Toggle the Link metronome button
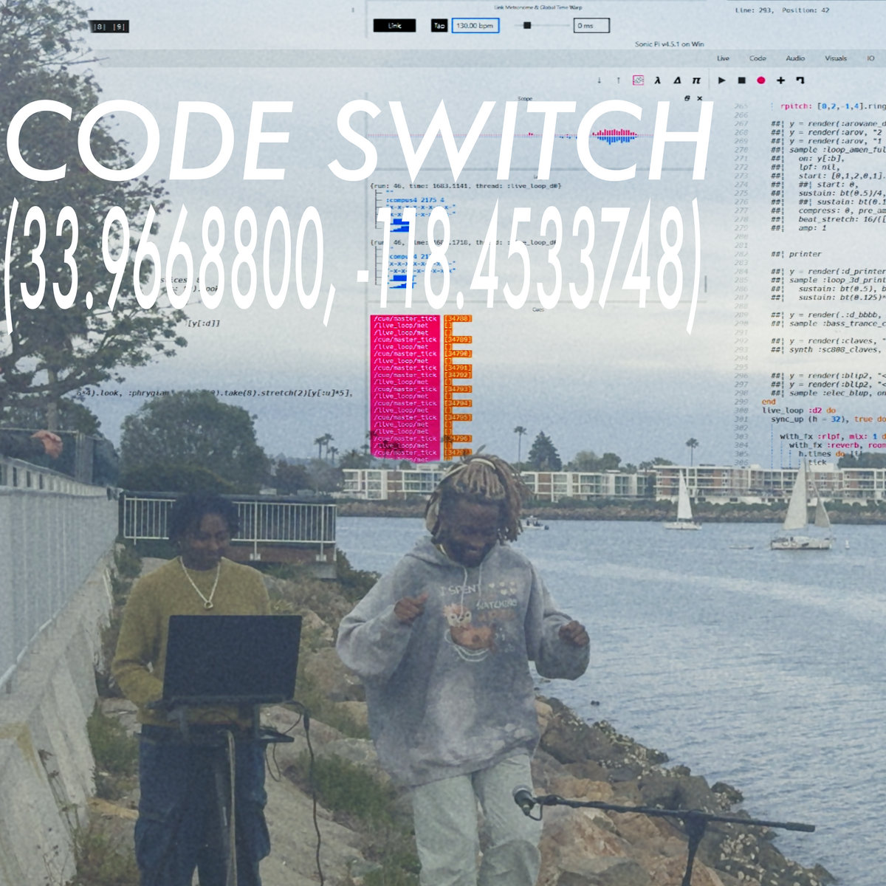The image size is (886, 886). pos(394,26)
